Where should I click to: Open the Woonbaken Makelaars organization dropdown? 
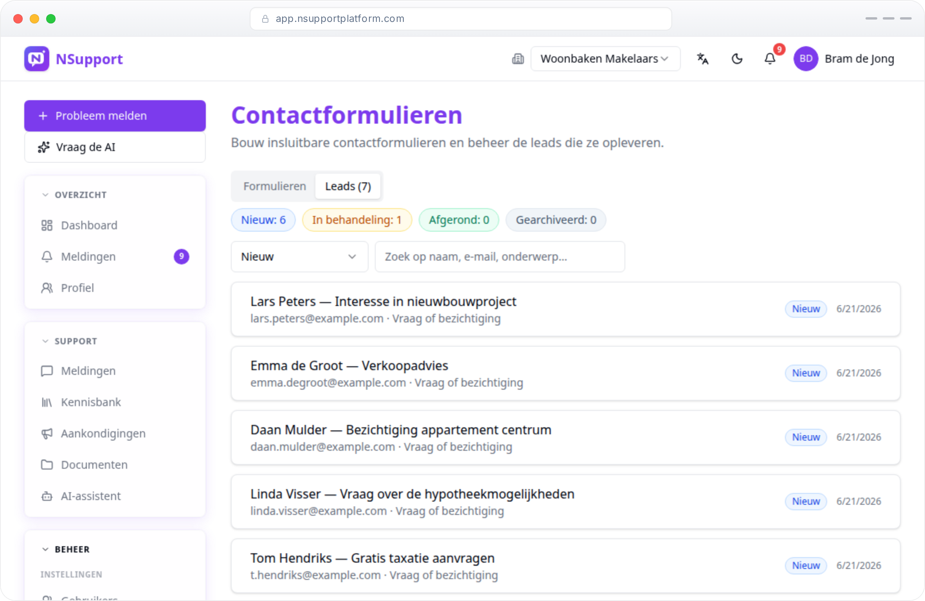click(605, 59)
